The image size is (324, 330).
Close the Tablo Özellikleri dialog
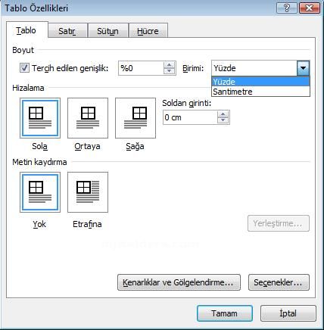[x=309, y=8]
